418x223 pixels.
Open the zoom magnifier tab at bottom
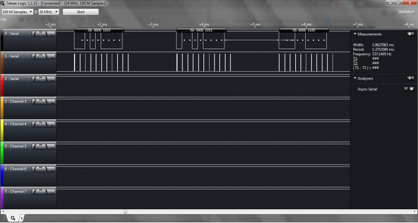click(x=13, y=218)
